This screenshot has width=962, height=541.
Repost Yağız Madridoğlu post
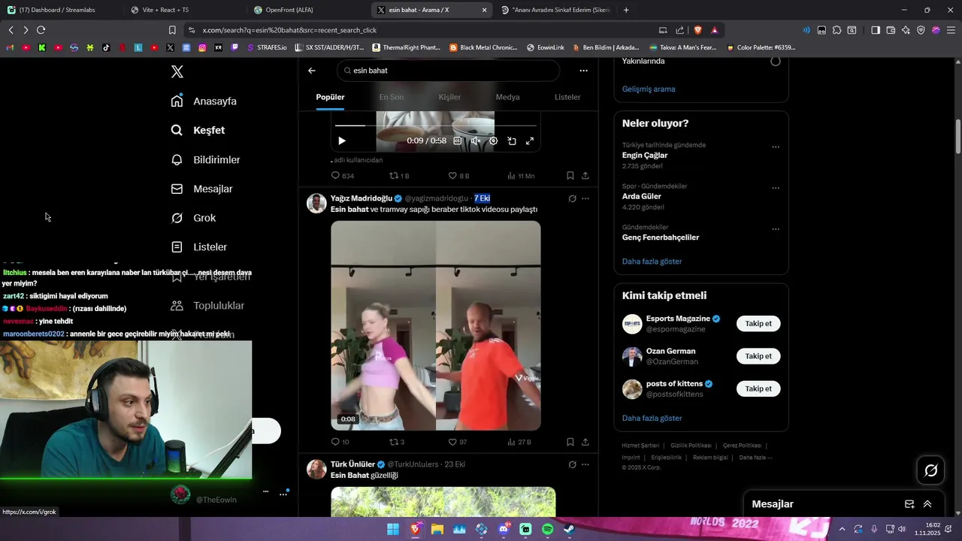(396, 442)
